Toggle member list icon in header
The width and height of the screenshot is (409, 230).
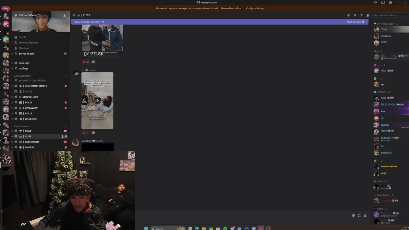pyautogui.click(x=368, y=15)
